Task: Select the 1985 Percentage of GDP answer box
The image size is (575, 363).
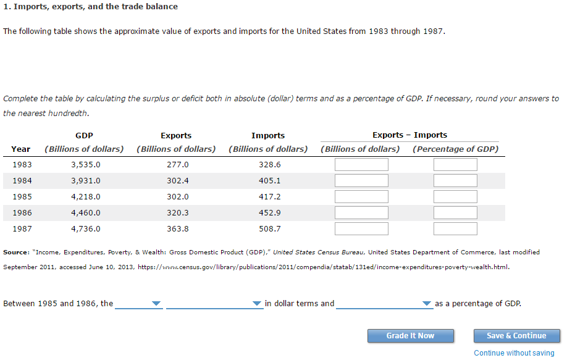Action: 455,196
